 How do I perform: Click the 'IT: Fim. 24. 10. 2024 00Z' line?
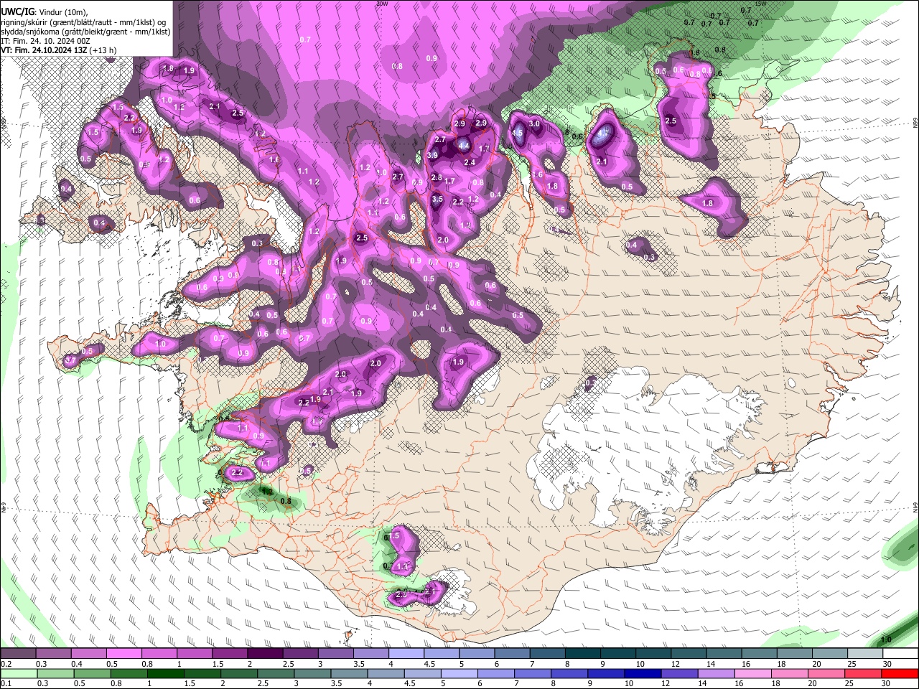(45, 41)
